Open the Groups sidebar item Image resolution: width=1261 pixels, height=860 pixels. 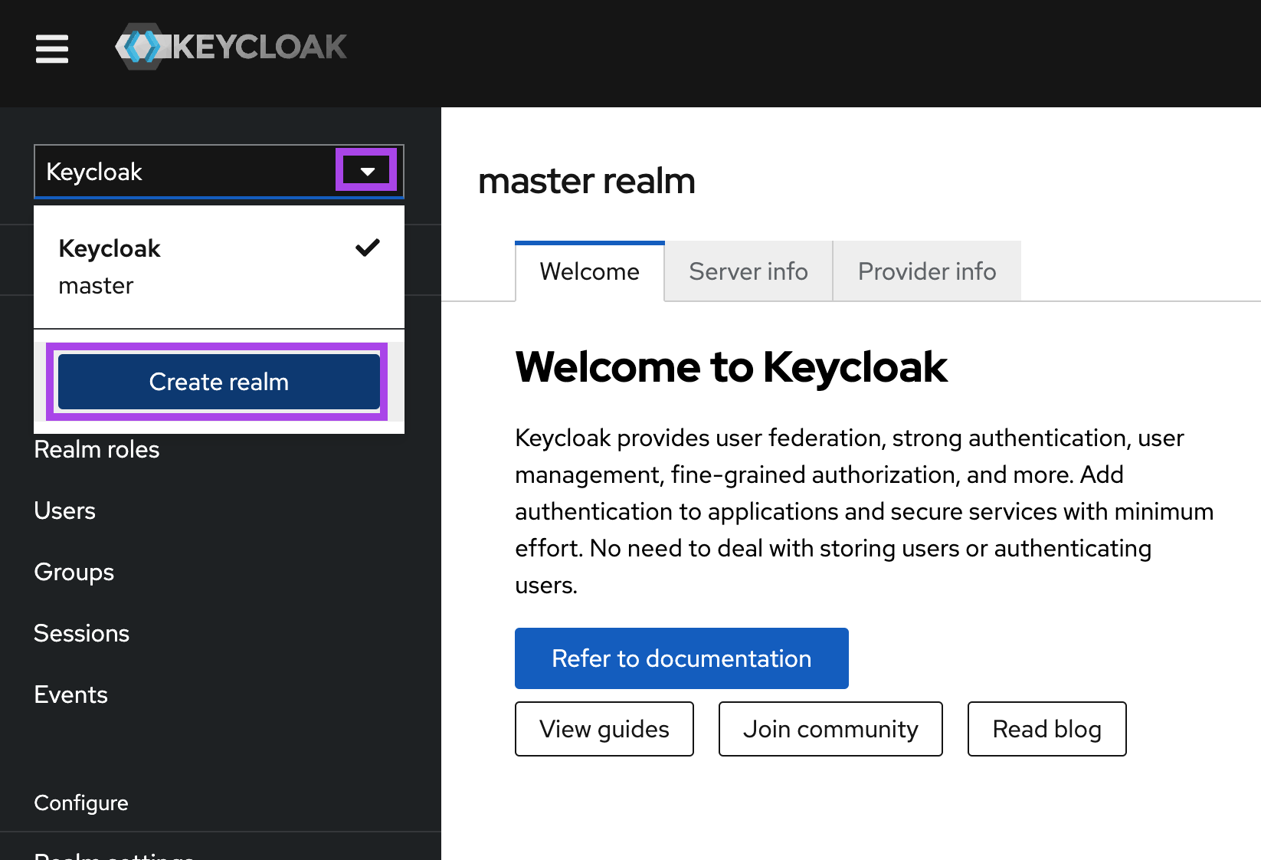pos(74,573)
